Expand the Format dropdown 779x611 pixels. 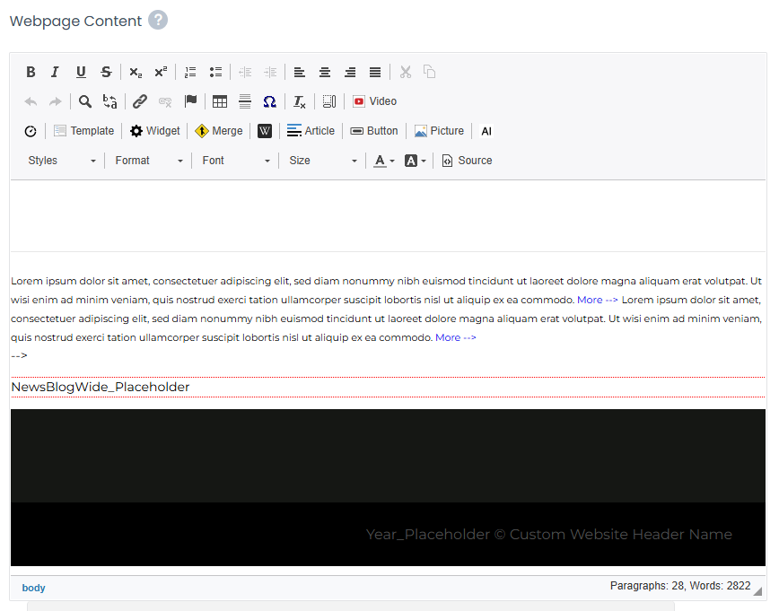[149, 161]
